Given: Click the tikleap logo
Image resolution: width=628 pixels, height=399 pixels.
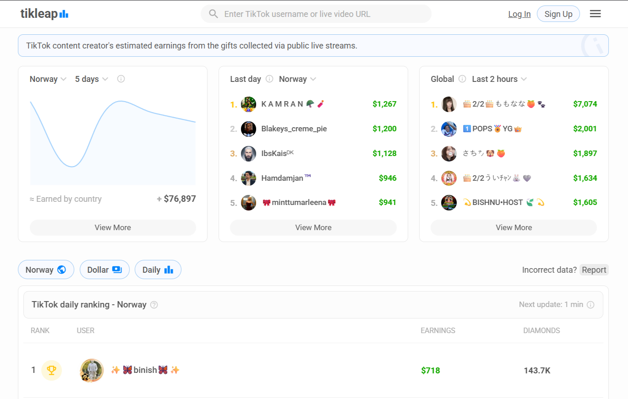Looking at the screenshot, I should [x=44, y=14].
